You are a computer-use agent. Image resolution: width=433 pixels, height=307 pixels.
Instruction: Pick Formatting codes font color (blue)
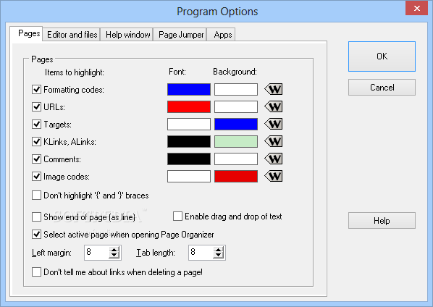(x=189, y=90)
